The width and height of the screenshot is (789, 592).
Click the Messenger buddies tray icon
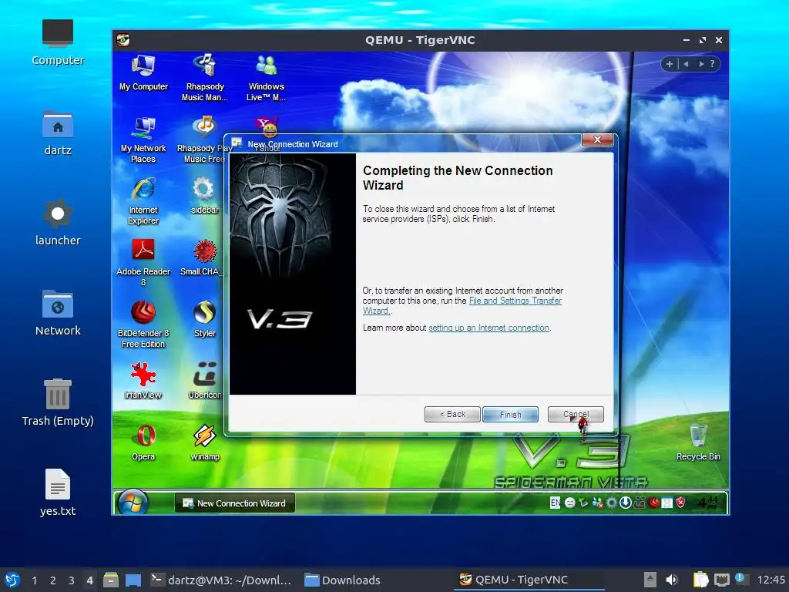[x=598, y=503]
